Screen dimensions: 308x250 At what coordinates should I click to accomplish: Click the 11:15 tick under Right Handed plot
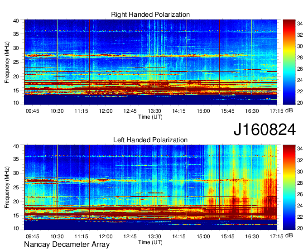pyautogui.click(x=82, y=111)
